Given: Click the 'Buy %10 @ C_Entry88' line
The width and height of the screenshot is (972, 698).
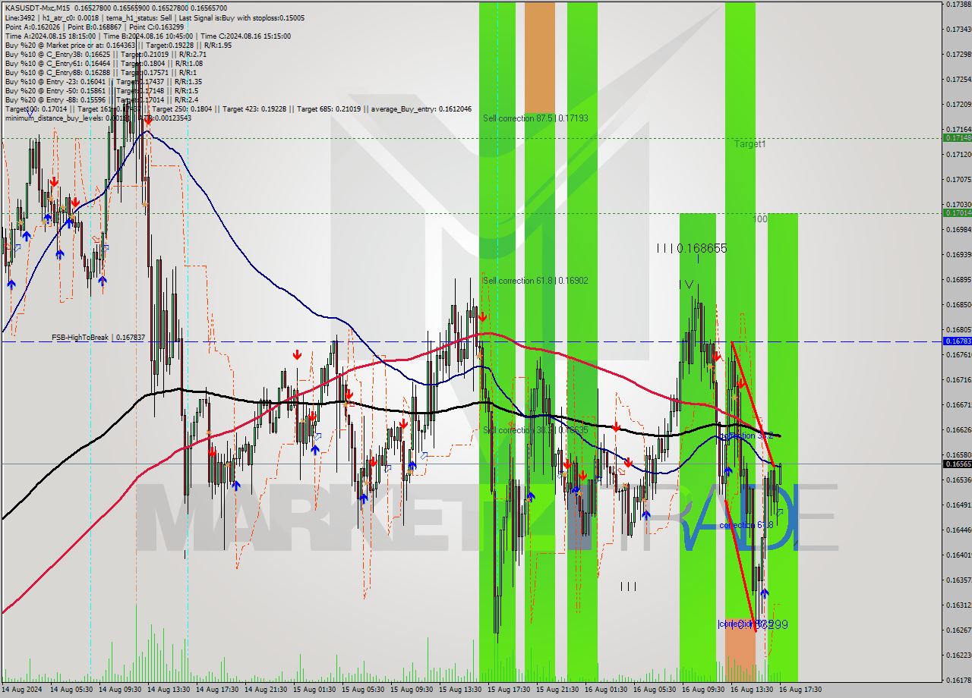Looking at the screenshot, I should (x=99, y=72).
